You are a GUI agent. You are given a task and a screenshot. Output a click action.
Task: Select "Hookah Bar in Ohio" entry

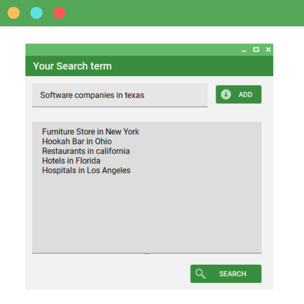click(77, 141)
